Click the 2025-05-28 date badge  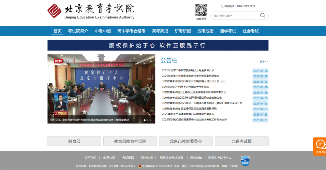pyautogui.click(x=260, y=71)
